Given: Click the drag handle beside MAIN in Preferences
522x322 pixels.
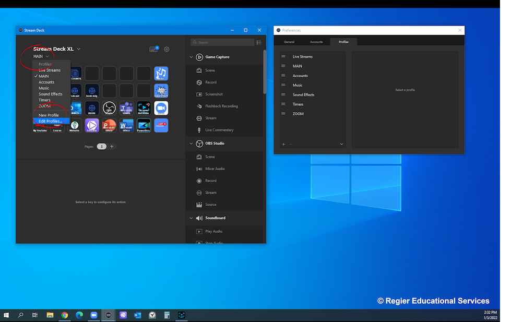Looking at the screenshot, I should (283, 66).
